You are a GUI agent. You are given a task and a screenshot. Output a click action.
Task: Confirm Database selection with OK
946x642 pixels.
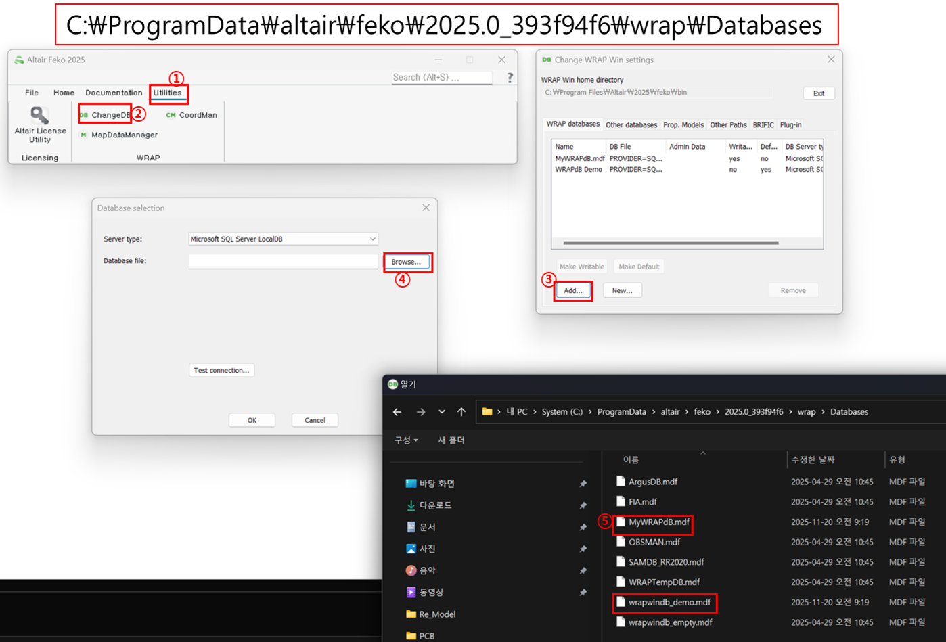coord(252,420)
